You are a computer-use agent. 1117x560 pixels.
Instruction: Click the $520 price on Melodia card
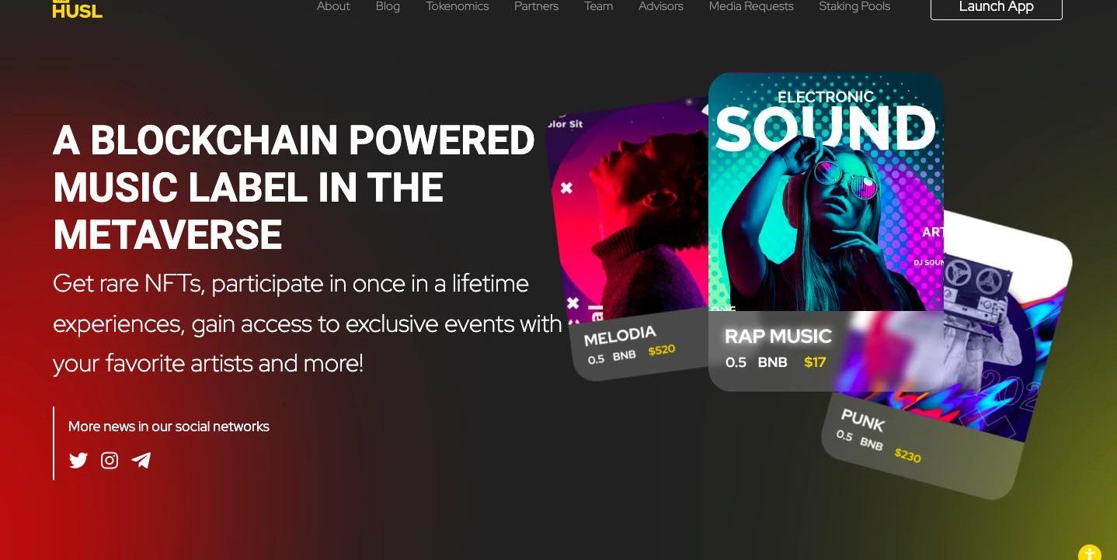662,351
